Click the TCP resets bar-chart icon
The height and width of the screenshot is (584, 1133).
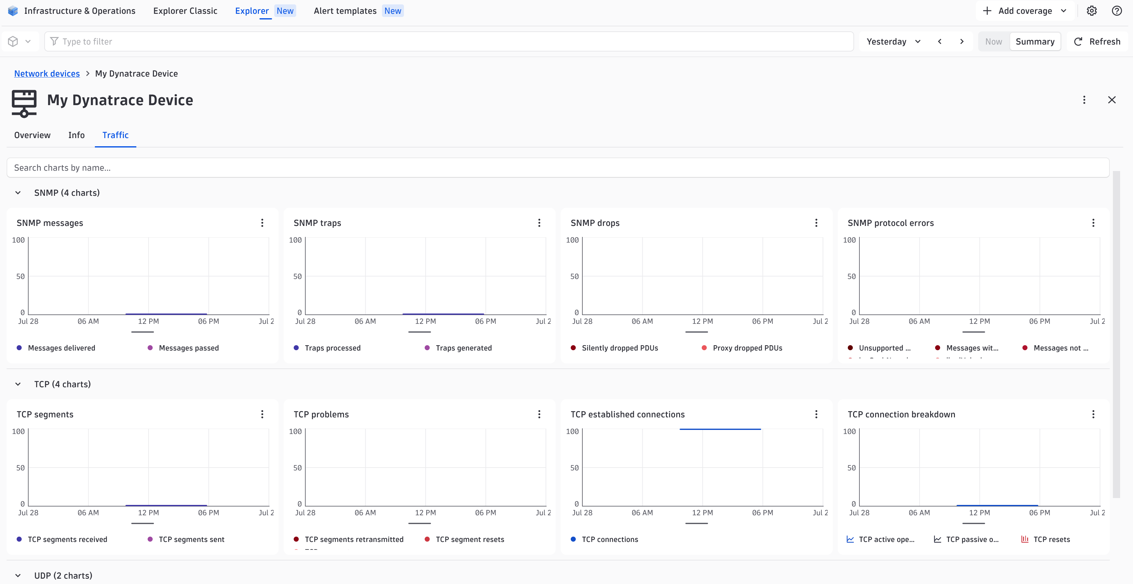(1025, 539)
